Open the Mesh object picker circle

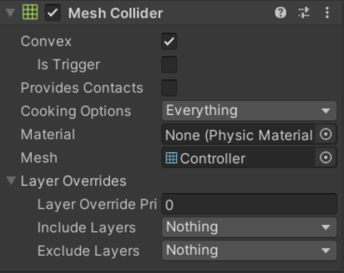326,158
